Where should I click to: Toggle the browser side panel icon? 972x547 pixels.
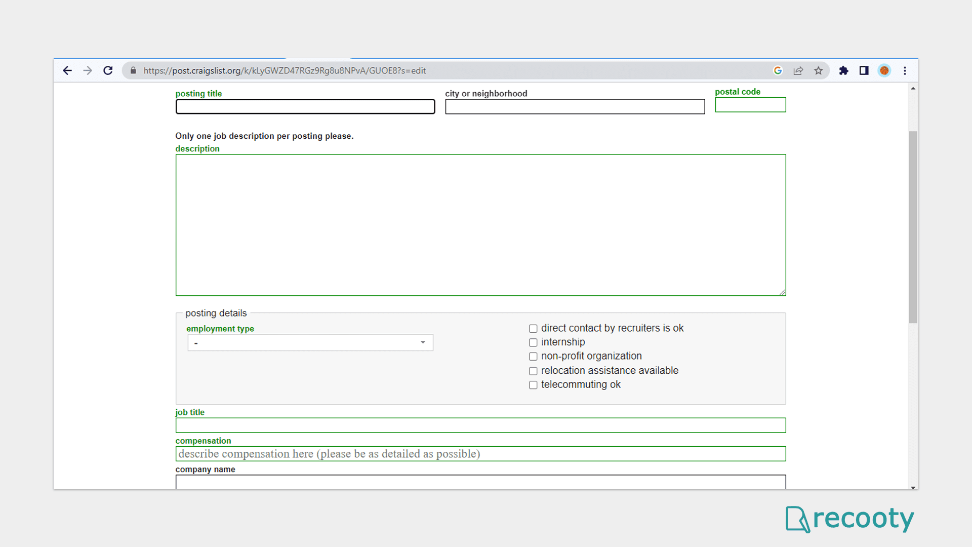pos(864,70)
